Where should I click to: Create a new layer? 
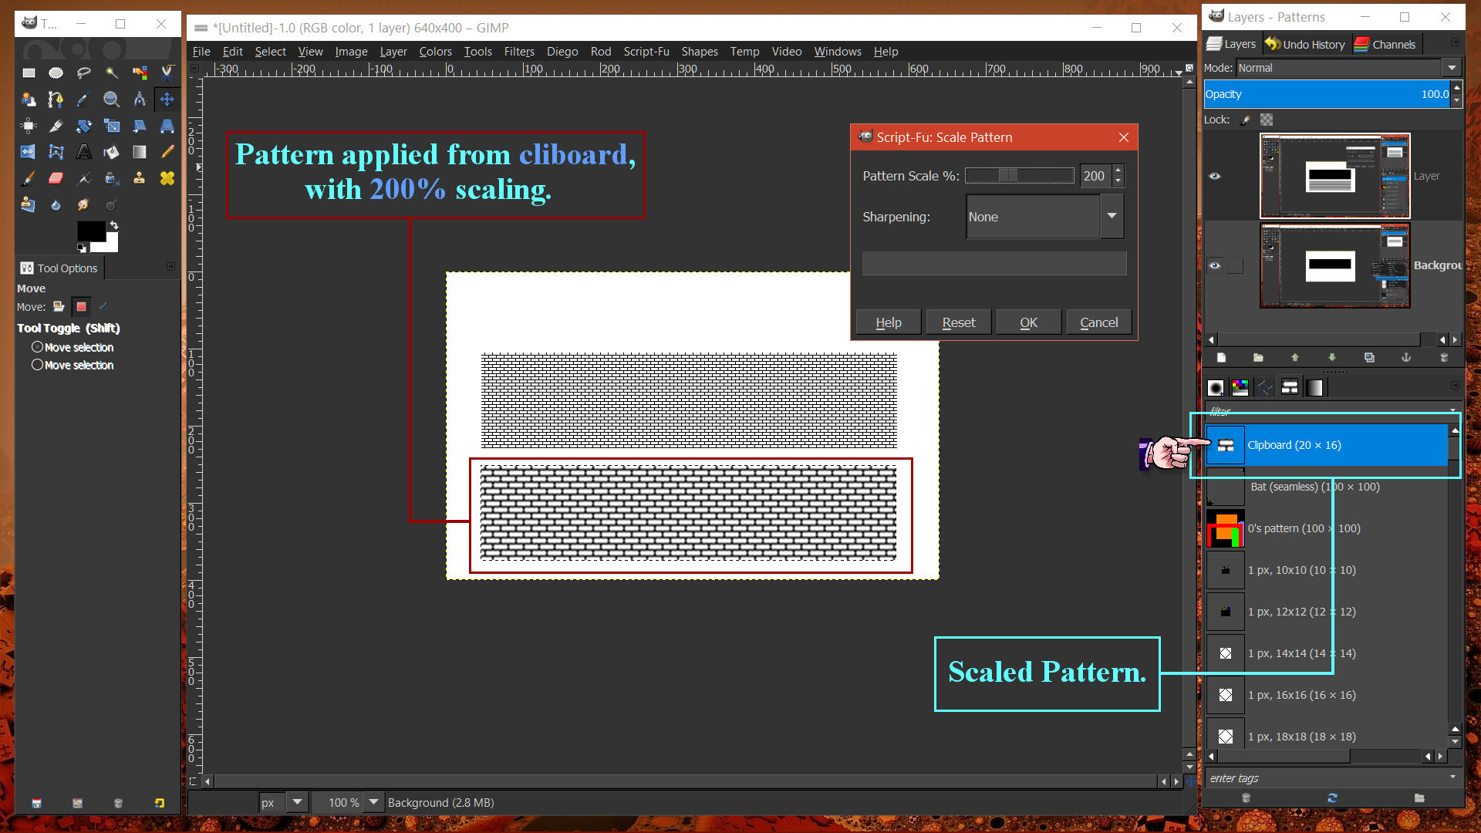tap(1223, 357)
